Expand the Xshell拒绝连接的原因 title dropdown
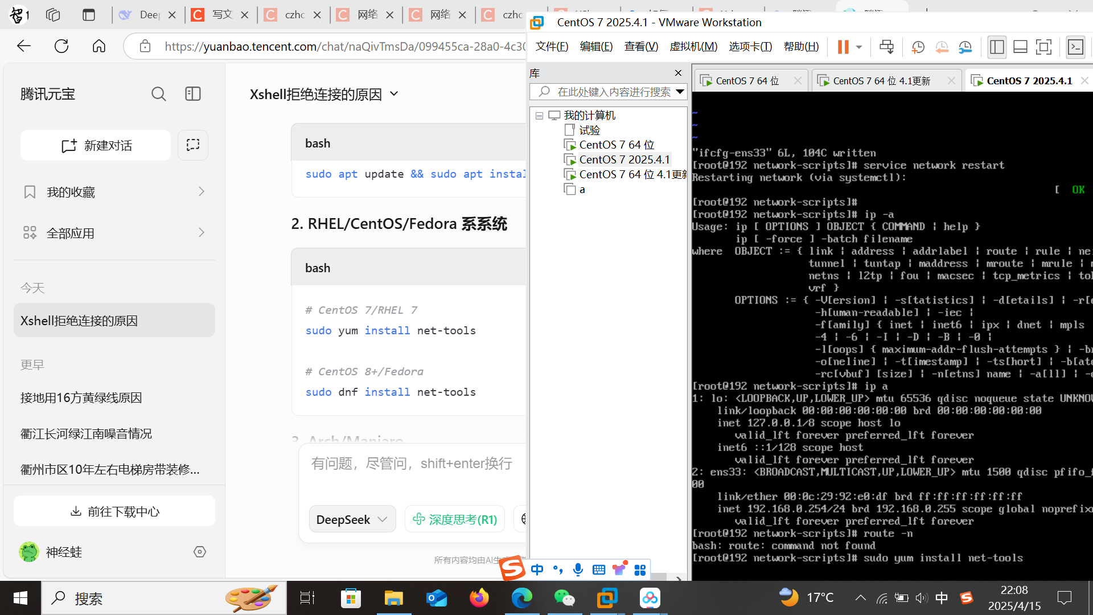This screenshot has height=615, width=1093. tap(394, 94)
